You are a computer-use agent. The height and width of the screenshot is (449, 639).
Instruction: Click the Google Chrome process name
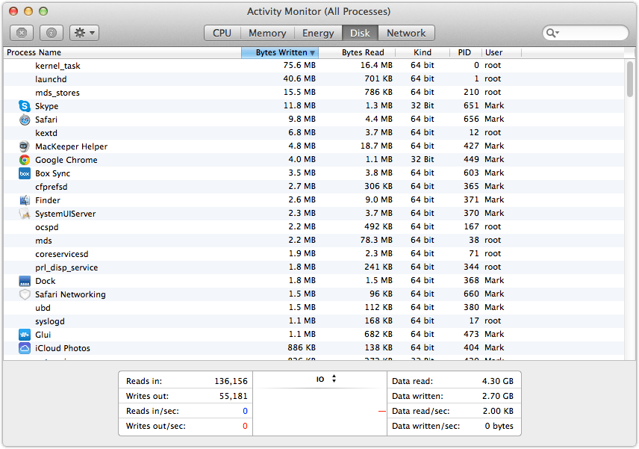coord(66,160)
